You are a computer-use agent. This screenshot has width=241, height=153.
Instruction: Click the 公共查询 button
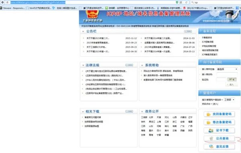(x=219, y=139)
